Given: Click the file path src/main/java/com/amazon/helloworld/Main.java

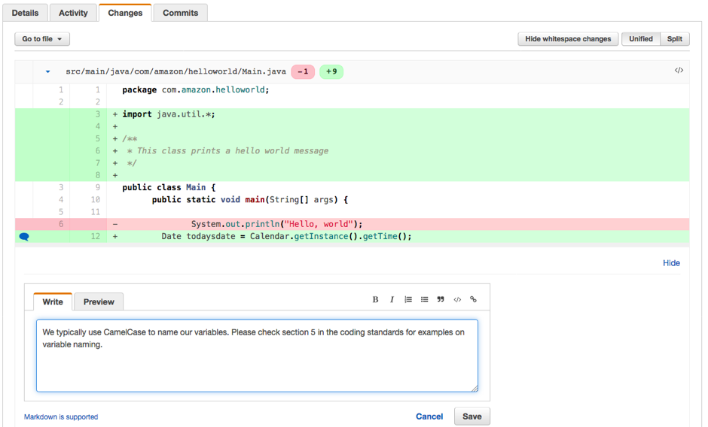Looking at the screenshot, I should click(175, 71).
